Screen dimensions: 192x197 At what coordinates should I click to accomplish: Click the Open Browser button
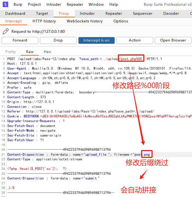point(173,40)
